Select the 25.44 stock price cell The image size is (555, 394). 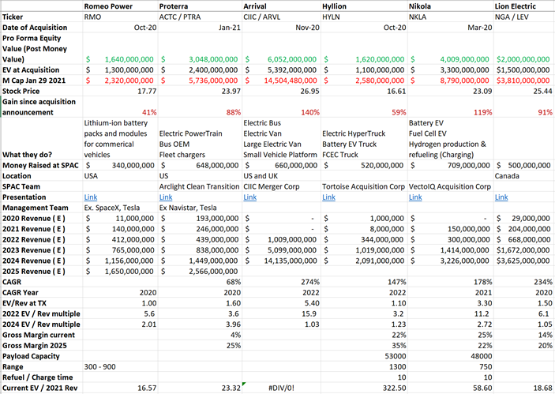point(524,92)
